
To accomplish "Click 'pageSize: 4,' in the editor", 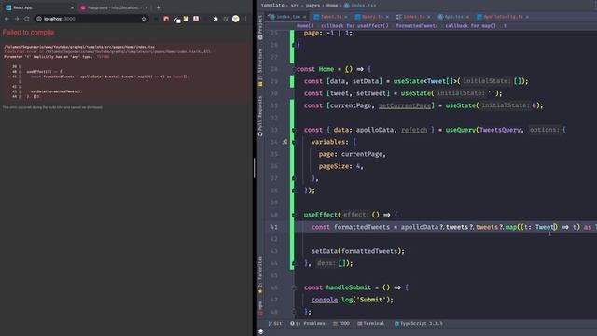I will [x=341, y=166].
